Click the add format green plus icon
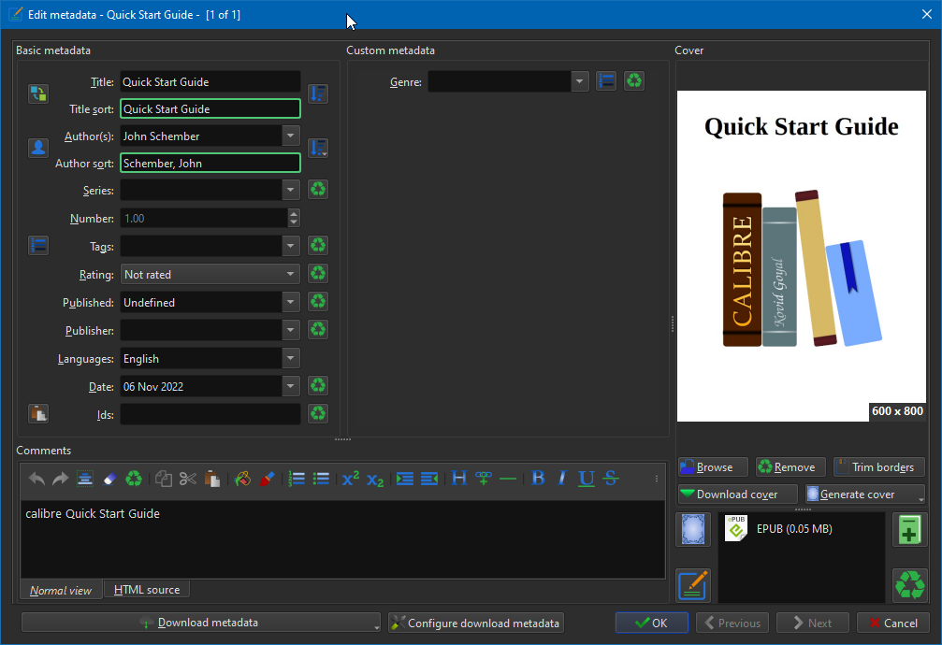The image size is (942, 645). (908, 529)
